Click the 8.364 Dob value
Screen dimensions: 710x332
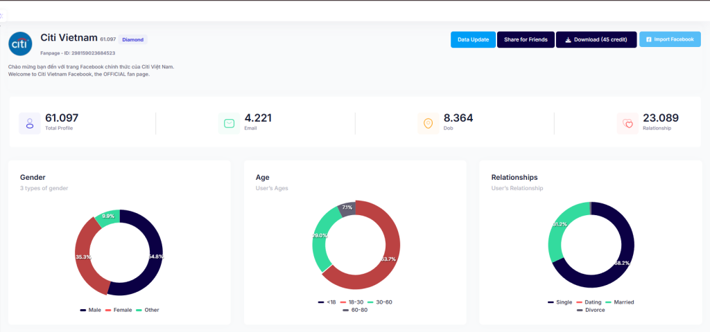pos(458,118)
